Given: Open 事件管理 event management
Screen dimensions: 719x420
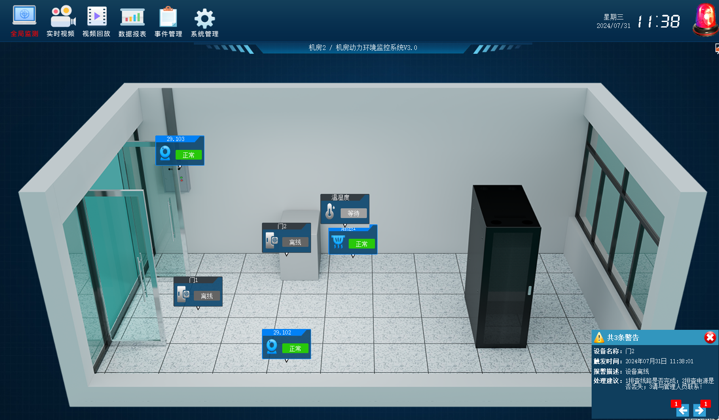Looking at the screenshot, I should point(168,21).
